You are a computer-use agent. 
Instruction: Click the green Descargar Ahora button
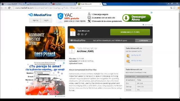point(137,18)
